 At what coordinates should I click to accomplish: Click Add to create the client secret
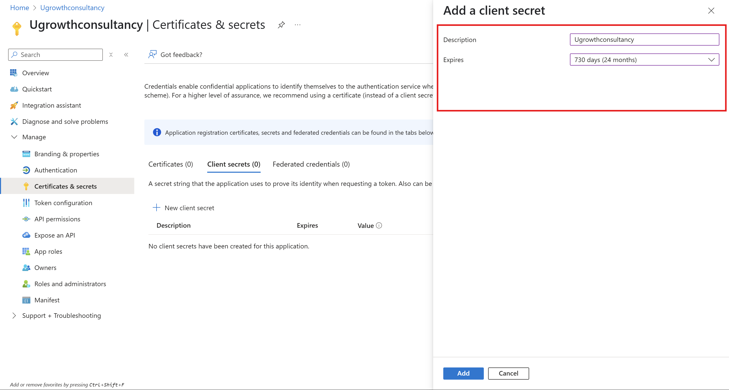click(x=463, y=373)
